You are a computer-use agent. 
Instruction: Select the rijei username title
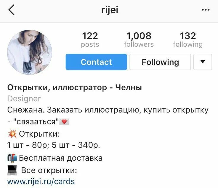tap(110, 10)
